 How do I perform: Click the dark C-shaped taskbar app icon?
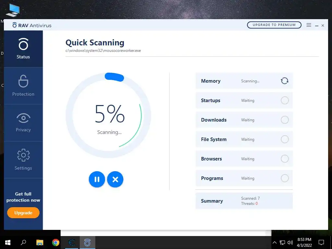pyautogui.click(x=72, y=243)
